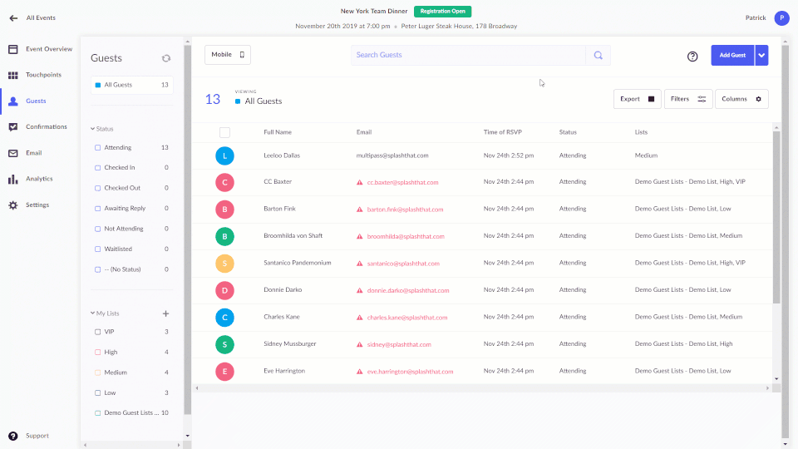Check the Checked Out status filter
This screenshot has height=449, width=798.
[98, 188]
